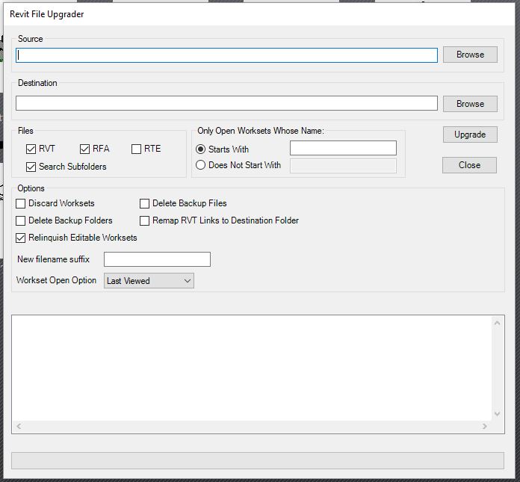Open the Workset Open Option dropdown

tap(149, 281)
